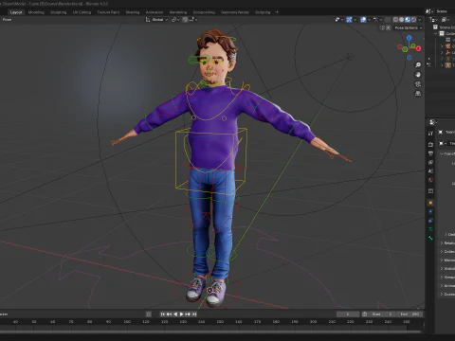
Task: Play animation in reverse
Action: click(x=175, y=314)
